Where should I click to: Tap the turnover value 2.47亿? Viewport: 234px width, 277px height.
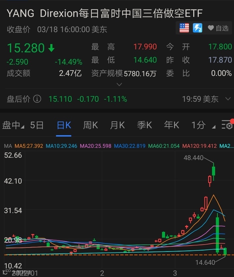pyautogui.click(x=70, y=73)
